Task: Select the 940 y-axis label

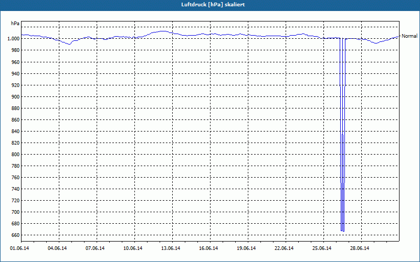Action: 15,73
